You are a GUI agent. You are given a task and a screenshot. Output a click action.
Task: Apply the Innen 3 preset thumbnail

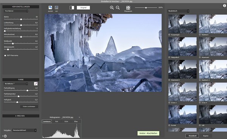click(x=182, y=92)
